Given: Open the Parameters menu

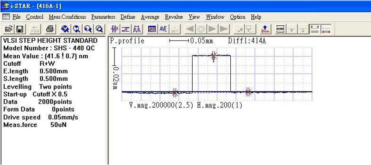Looking at the screenshot, I should point(103,17).
